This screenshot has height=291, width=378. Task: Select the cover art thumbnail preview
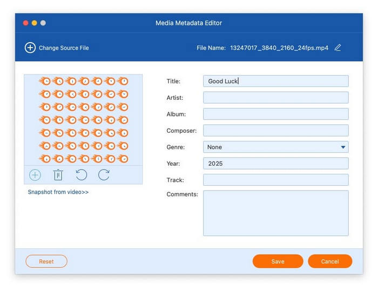coord(83,120)
